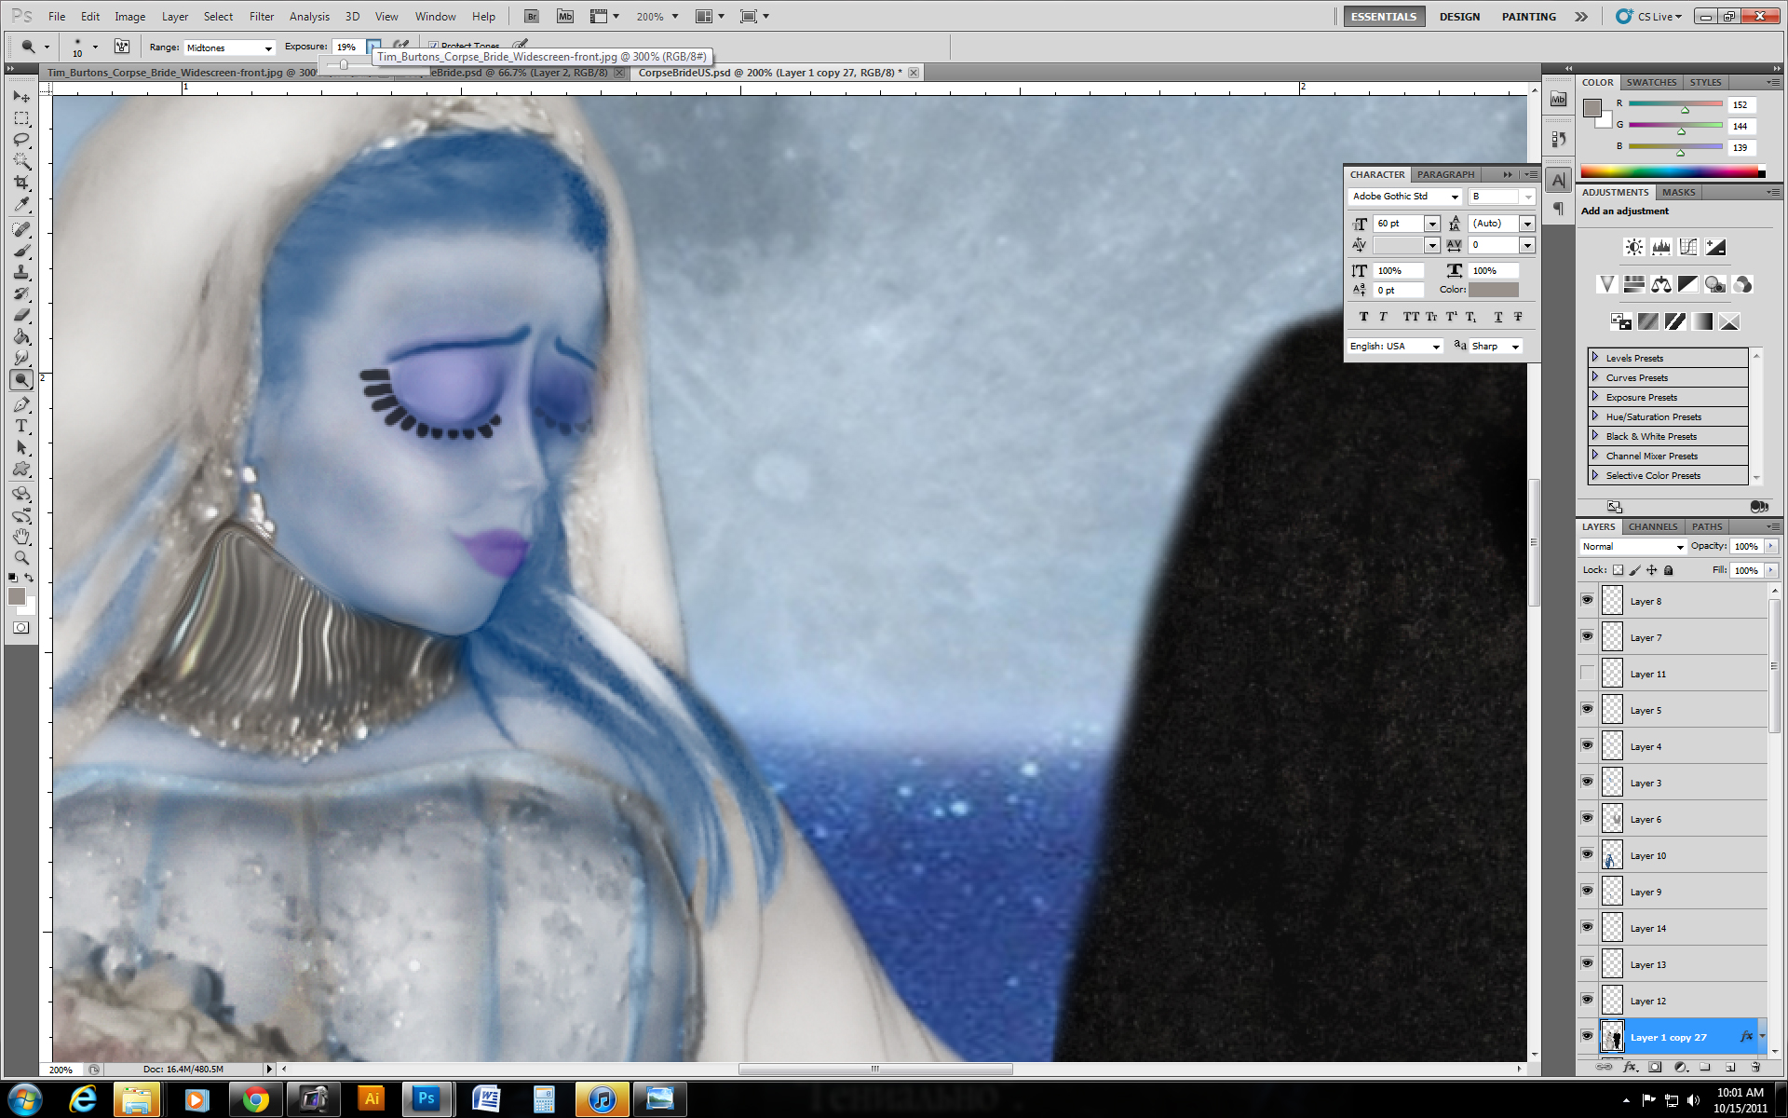Open the font size 60 pt dropdown

click(1432, 224)
